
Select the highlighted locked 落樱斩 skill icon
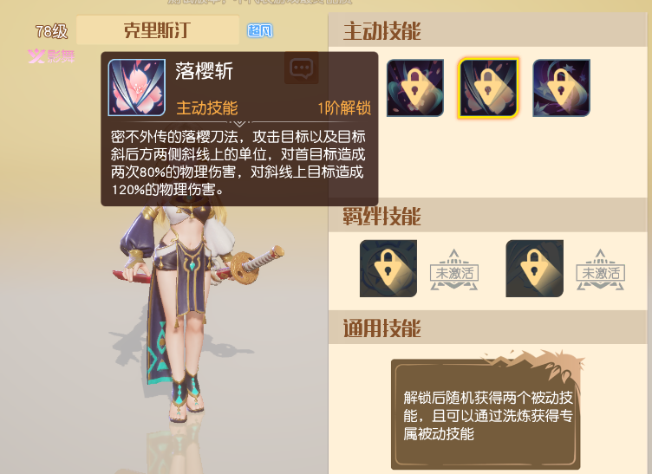click(x=488, y=88)
